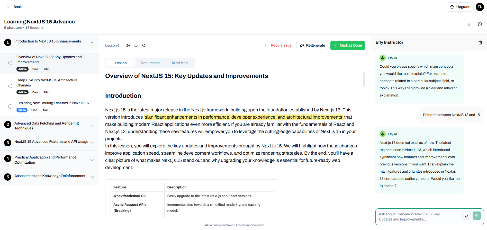This screenshot has width=487, height=230.
Task: Mark Overview of NextJS 15 lesson circle
Action: pos(10,63)
